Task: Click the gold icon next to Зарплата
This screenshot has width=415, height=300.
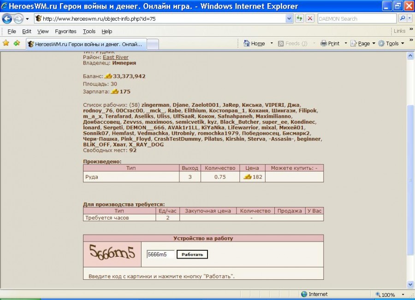Action: 115,92
